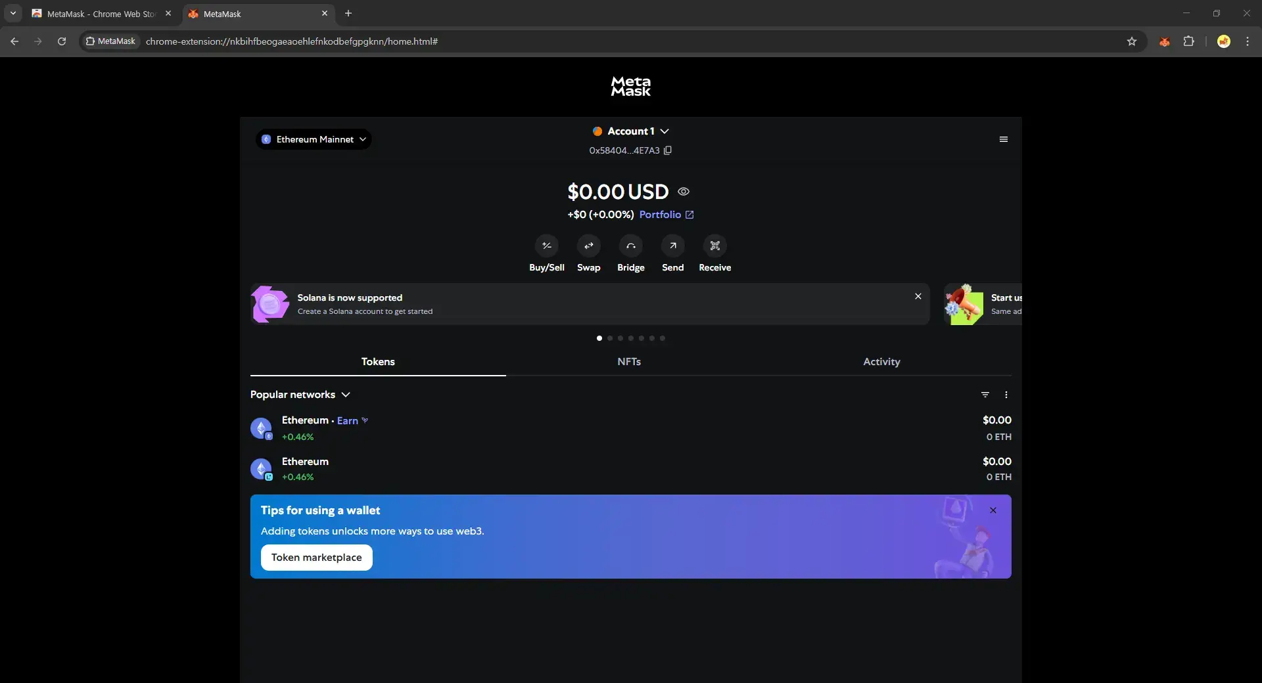
Task: Open the token filter icon
Action: click(985, 395)
